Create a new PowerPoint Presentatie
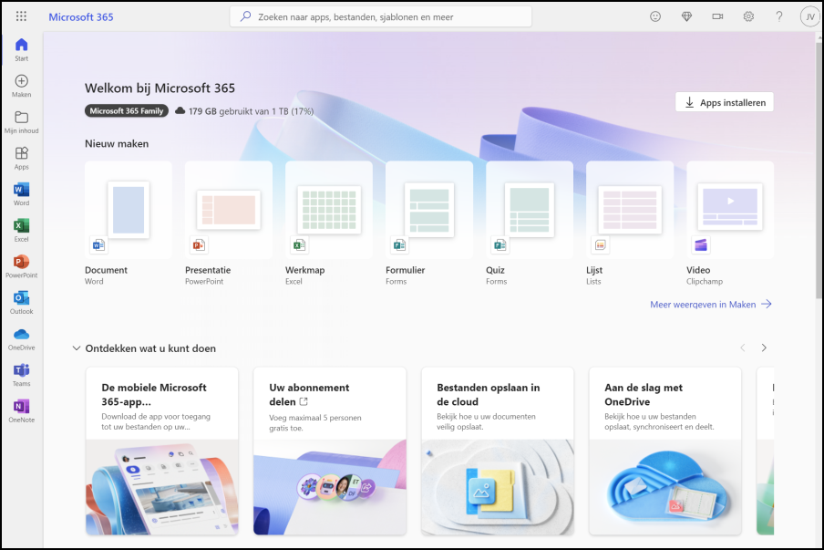Image resolution: width=824 pixels, height=550 pixels. coord(229,224)
